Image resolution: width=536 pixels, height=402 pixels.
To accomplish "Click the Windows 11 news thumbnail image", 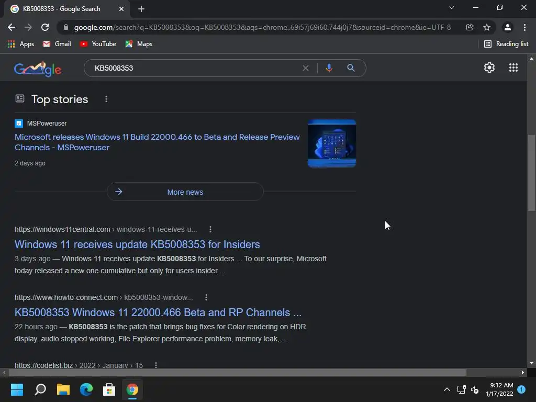I will (x=331, y=143).
